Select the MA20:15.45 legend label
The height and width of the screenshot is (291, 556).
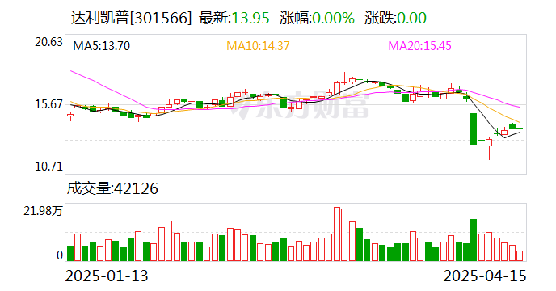click(x=419, y=46)
